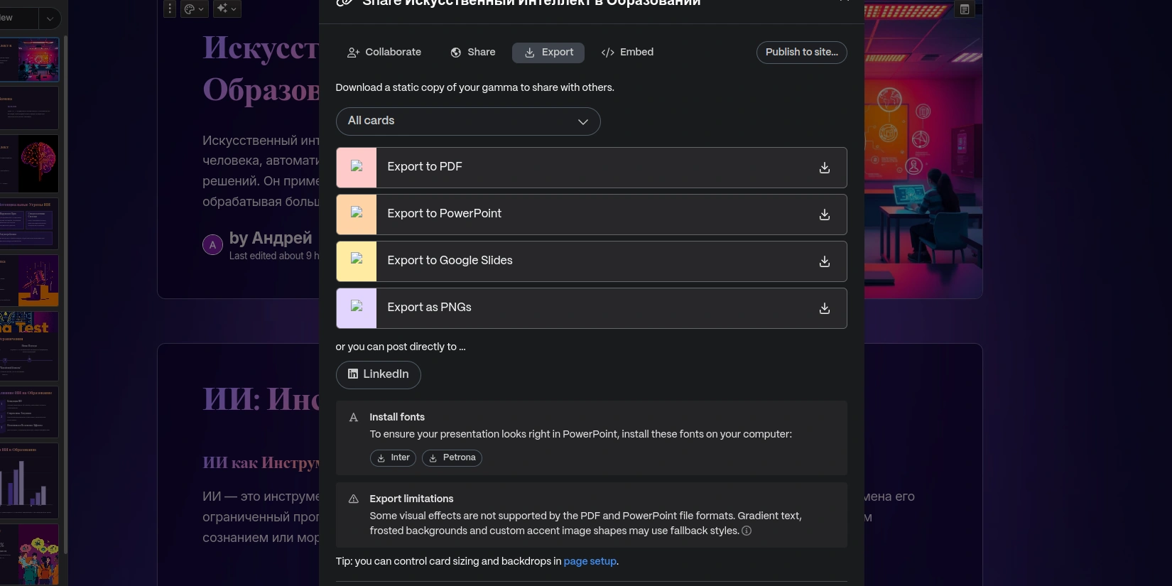
Task: Switch to the Share tab
Action: (x=473, y=53)
